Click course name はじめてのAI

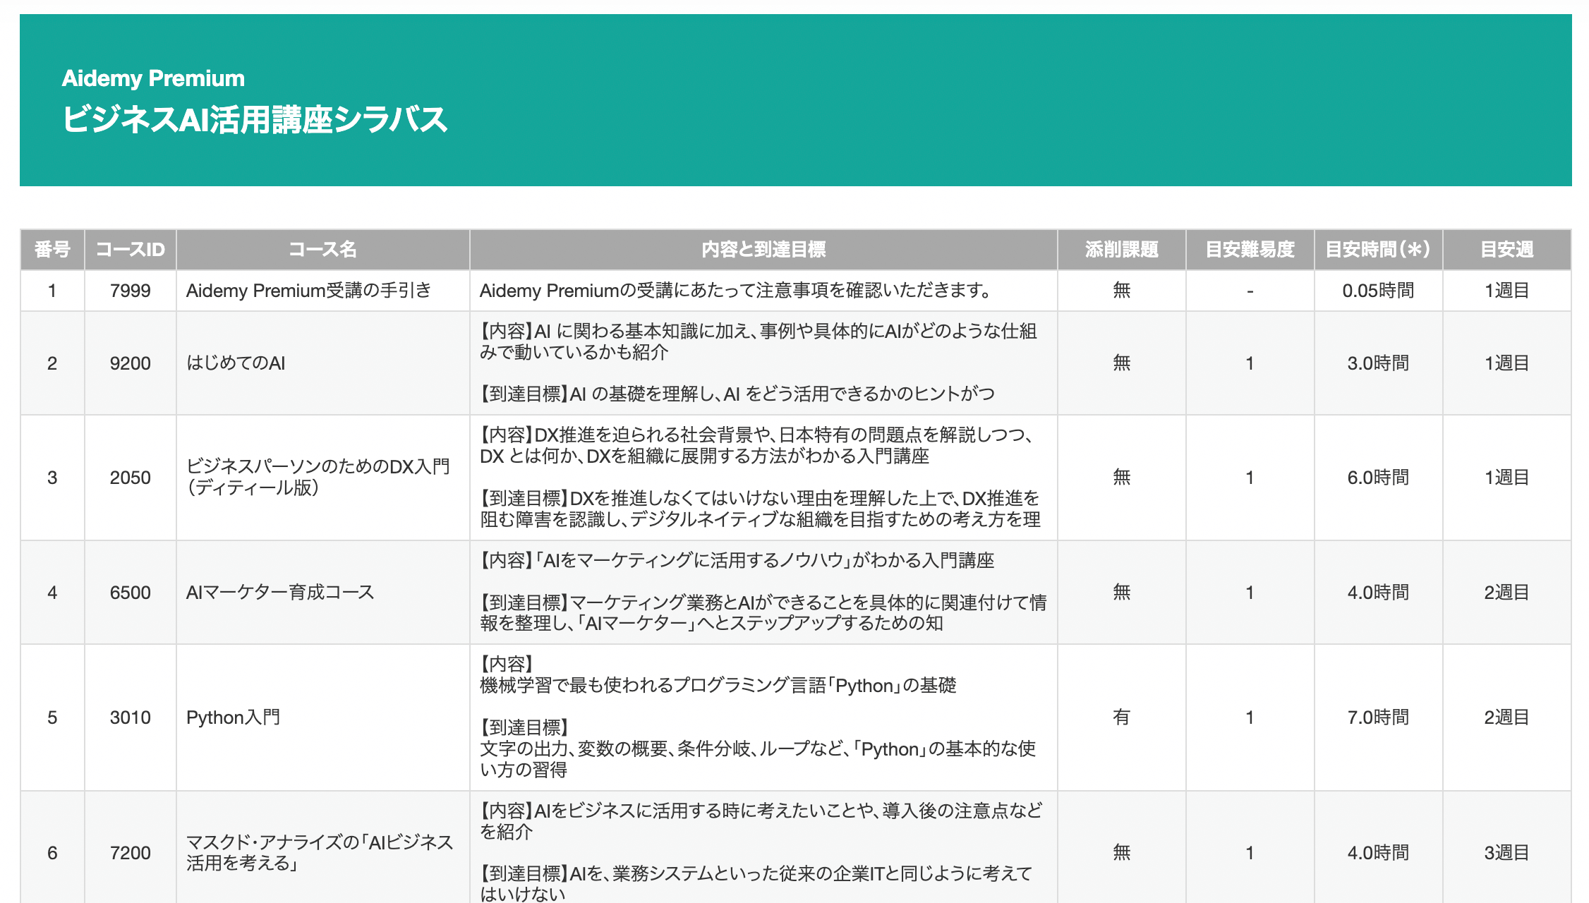coord(236,363)
